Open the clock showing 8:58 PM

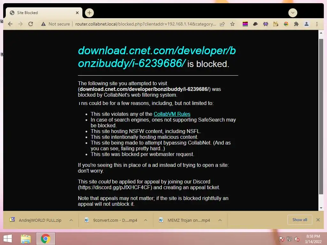tap(313, 239)
